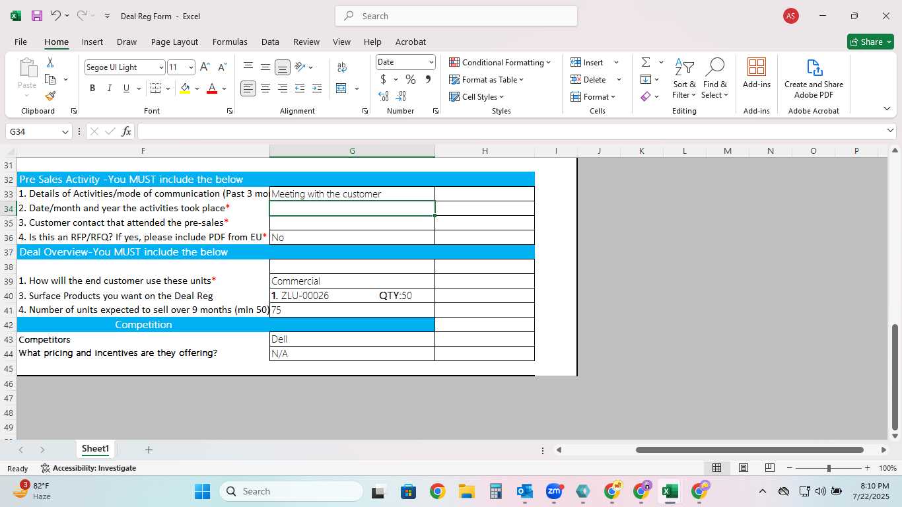The image size is (902, 507).
Task: Toggle Align Left alignment
Action: pos(248,88)
